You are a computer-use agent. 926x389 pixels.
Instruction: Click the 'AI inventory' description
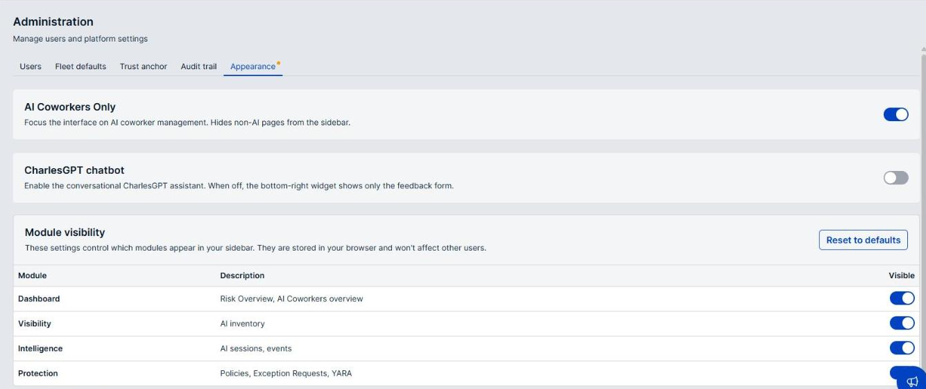(x=242, y=324)
